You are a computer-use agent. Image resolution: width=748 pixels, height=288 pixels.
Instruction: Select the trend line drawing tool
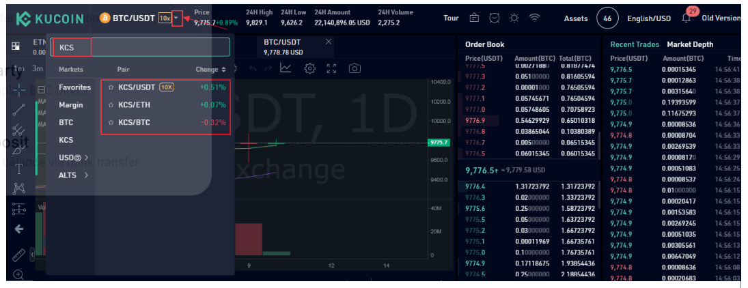pyautogui.click(x=19, y=110)
